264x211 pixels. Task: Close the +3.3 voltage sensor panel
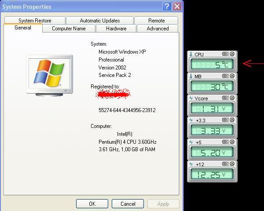(232, 120)
